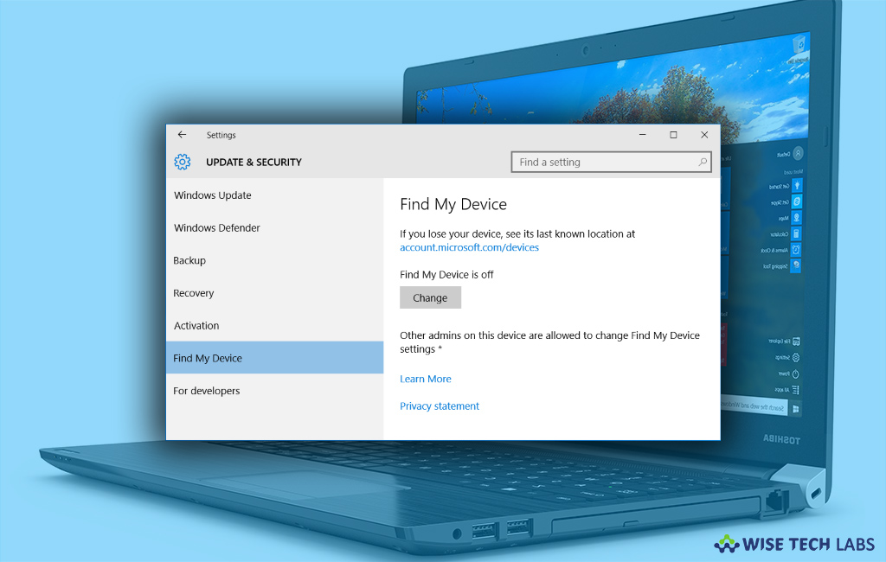Image resolution: width=886 pixels, height=562 pixels.
Task: Select the Activation sidebar item
Action: pos(274,326)
